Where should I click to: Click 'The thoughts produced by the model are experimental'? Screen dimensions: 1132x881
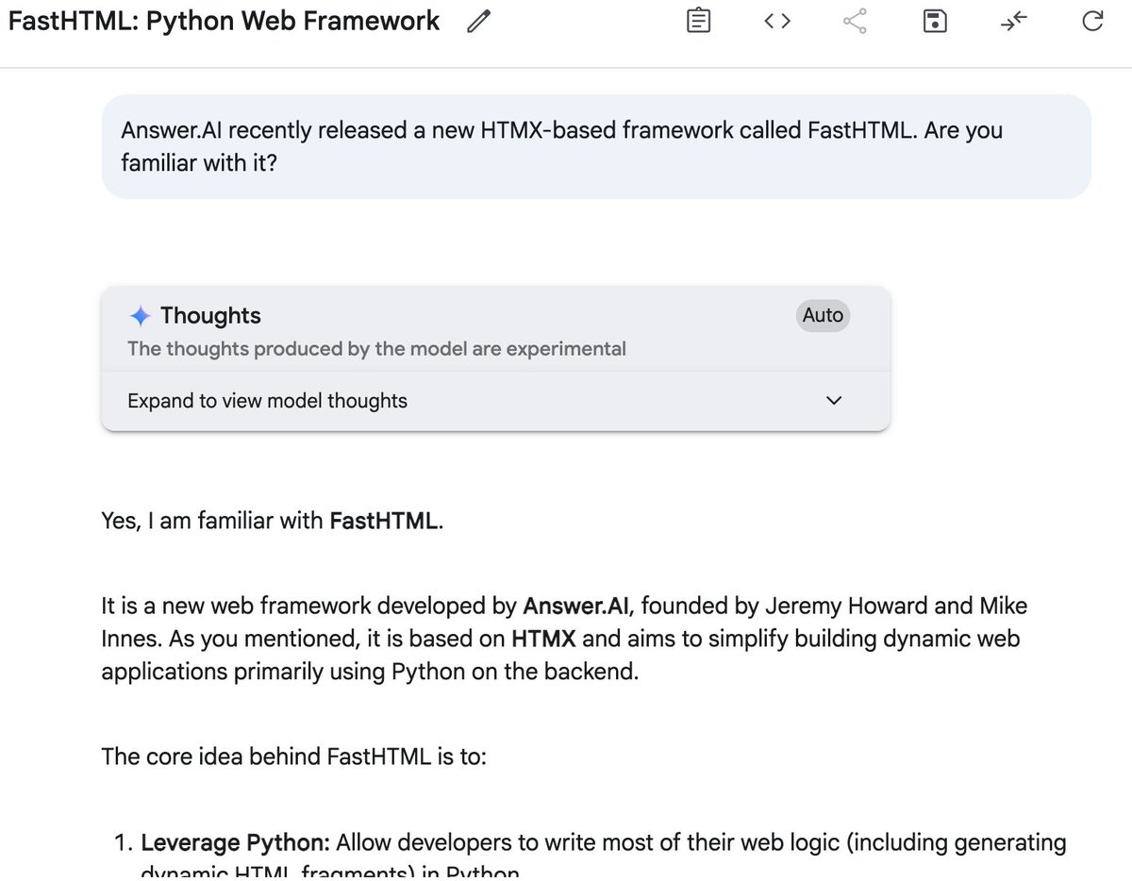[376, 349]
